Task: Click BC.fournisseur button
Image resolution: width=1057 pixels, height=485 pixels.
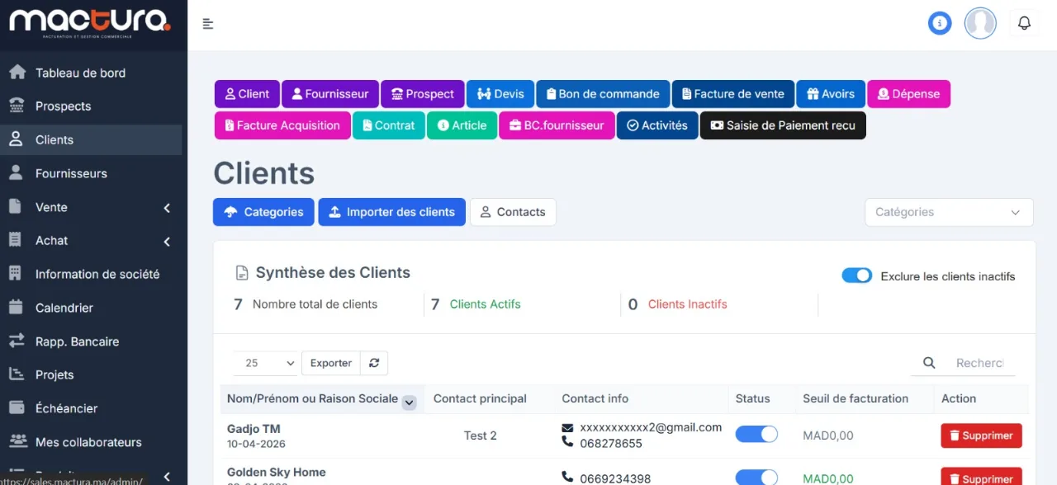Action: tap(557, 125)
